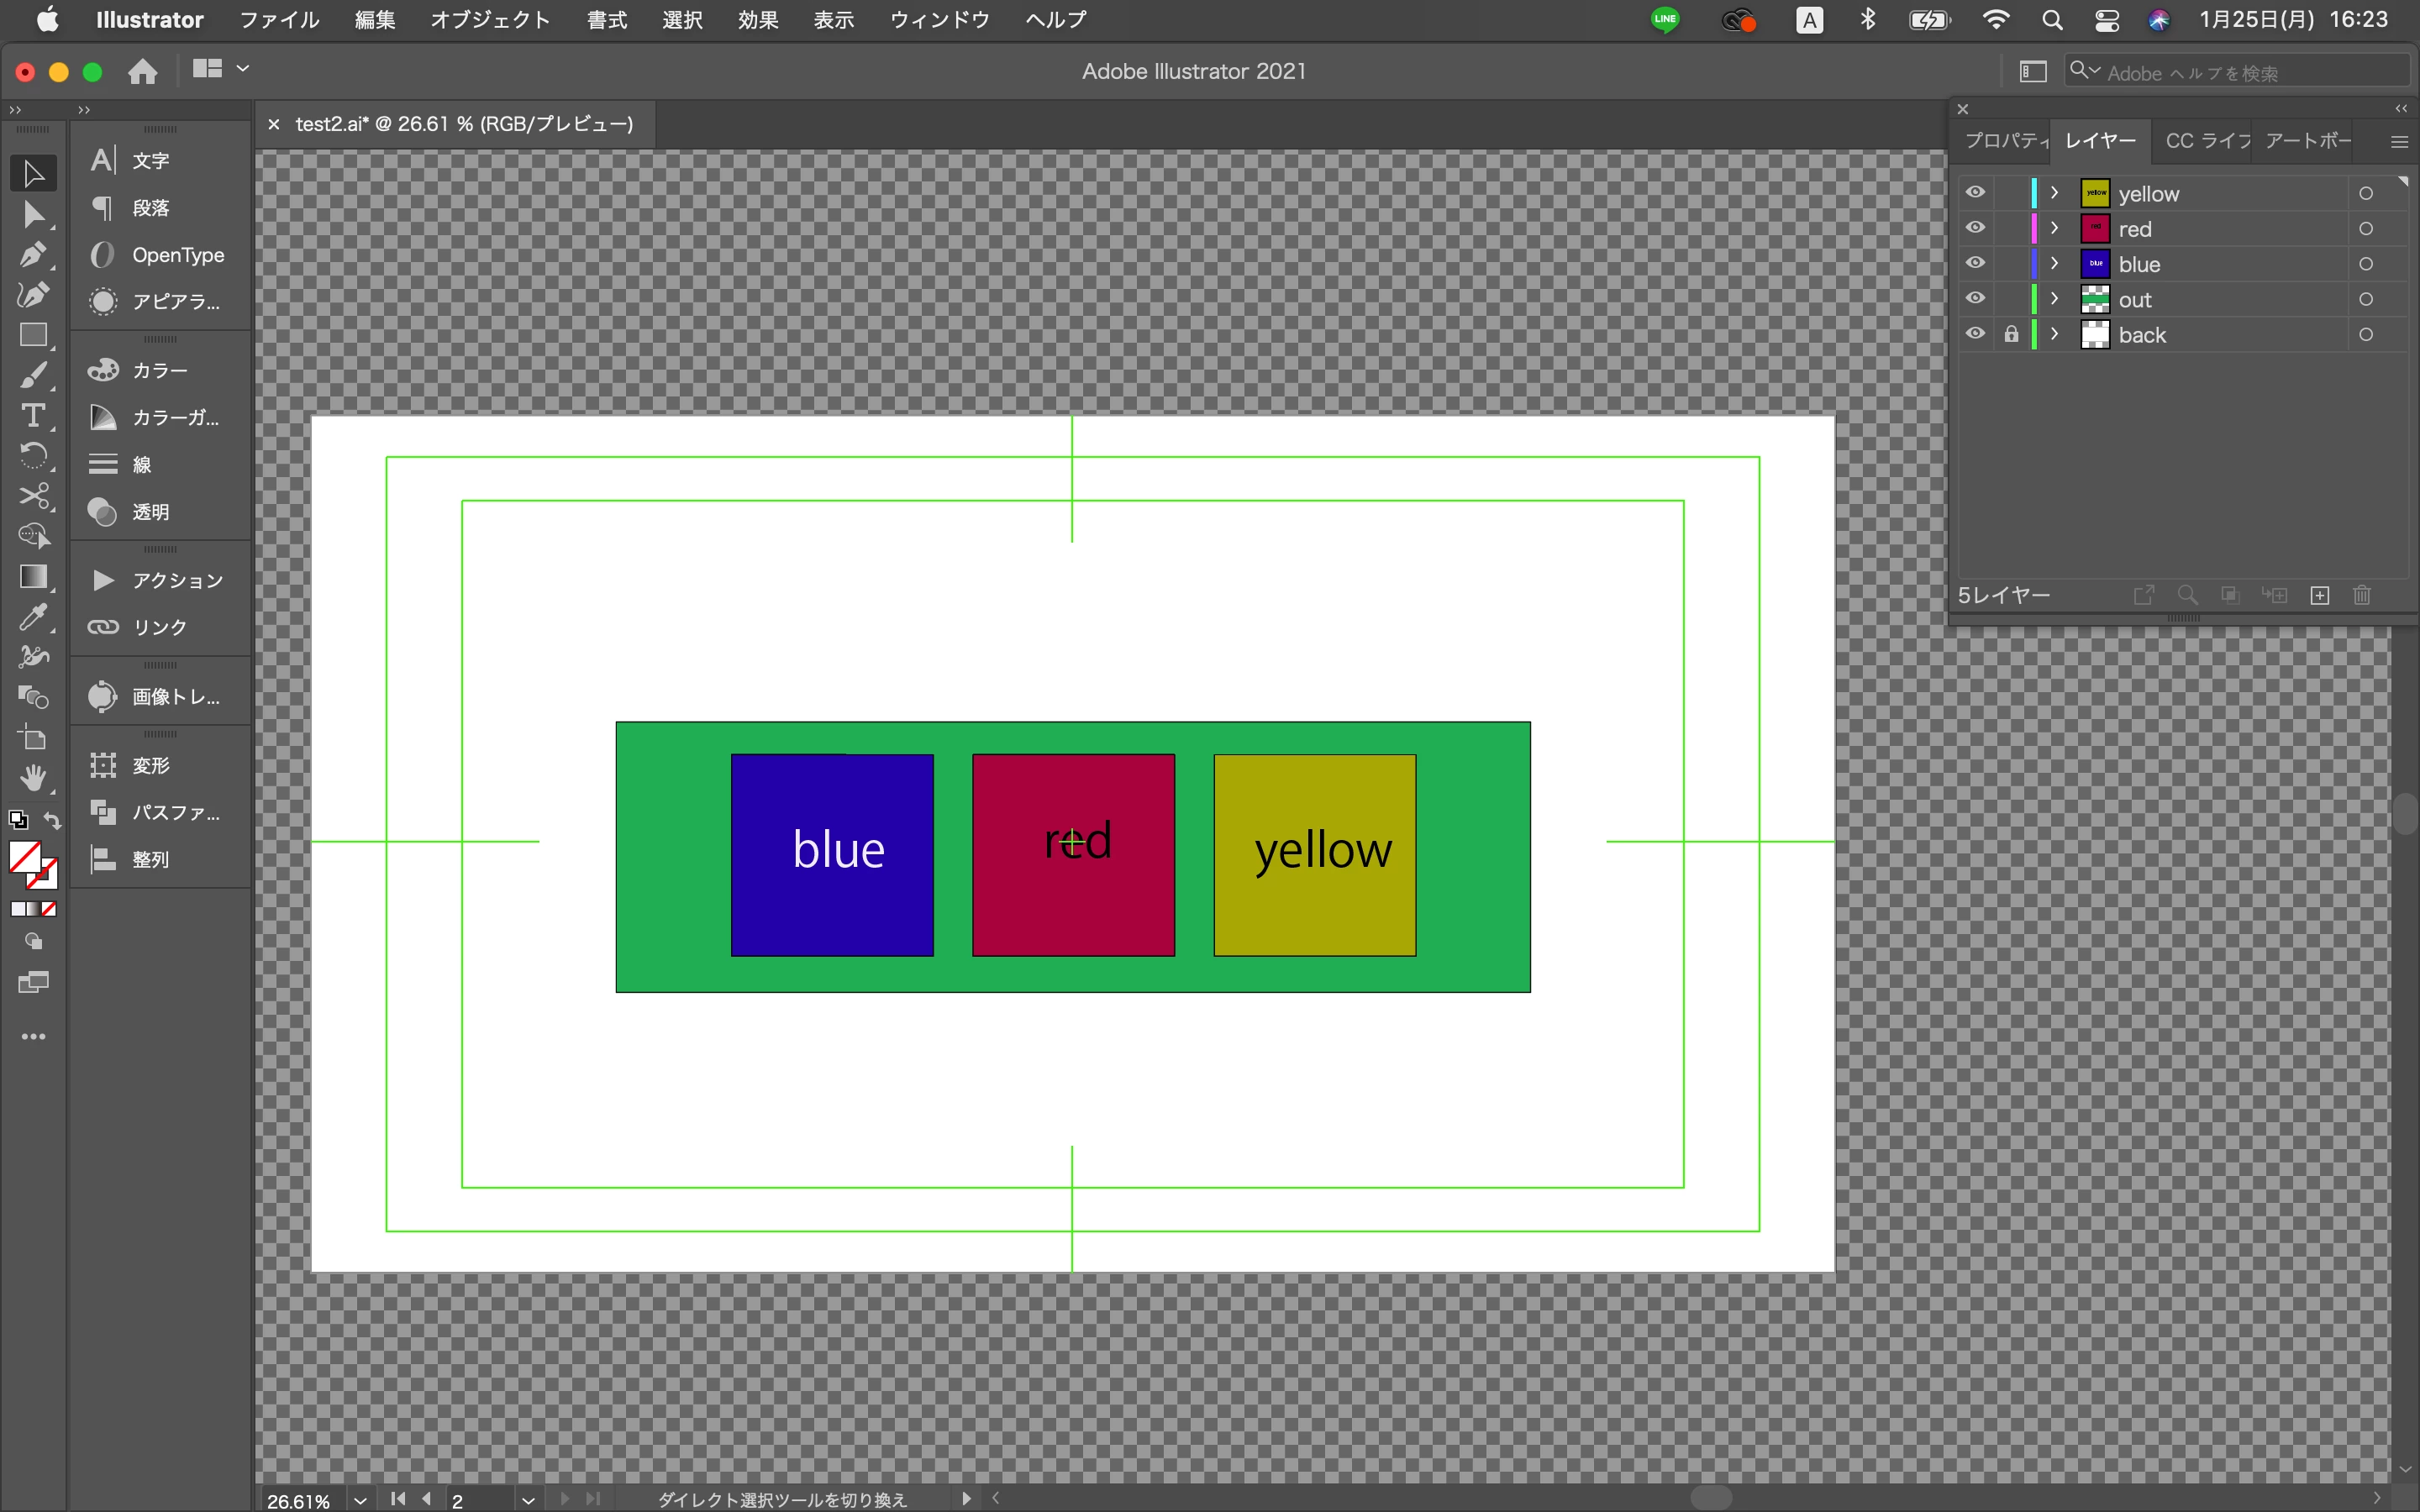The image size is (2420, 1512).
Task: Click the fill color swatch
Action: 24,858
